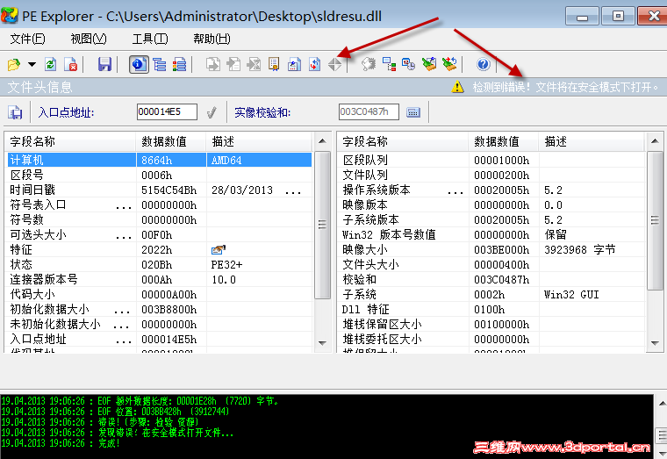Select the 子系统 row showing Win32 GUI
This screenshot has width=667, height=459.
[492, 294]
